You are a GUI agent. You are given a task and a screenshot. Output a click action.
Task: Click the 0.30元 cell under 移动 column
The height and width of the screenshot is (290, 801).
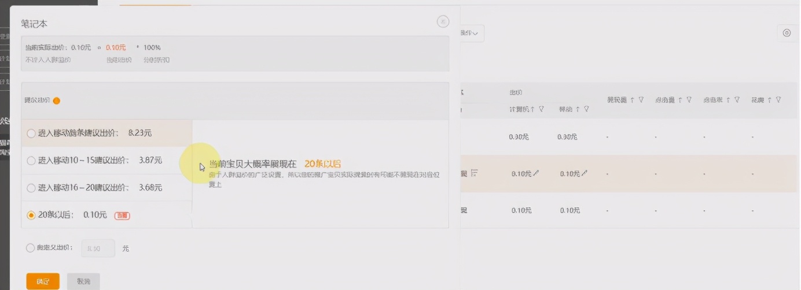(x=568, y=137)
